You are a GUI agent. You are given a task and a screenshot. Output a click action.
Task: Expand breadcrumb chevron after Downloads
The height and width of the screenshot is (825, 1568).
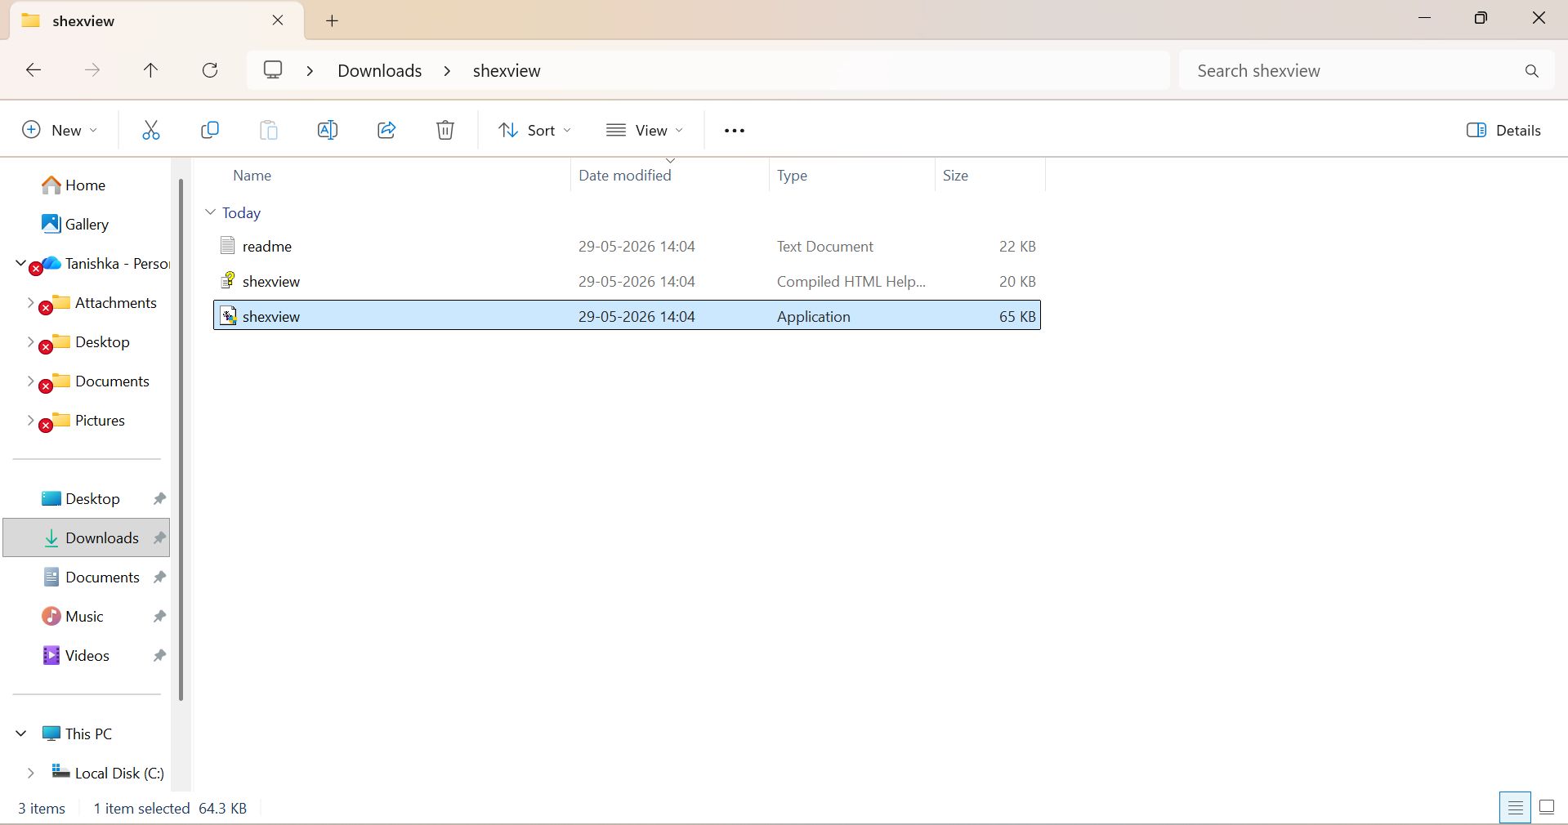(447, 71)
